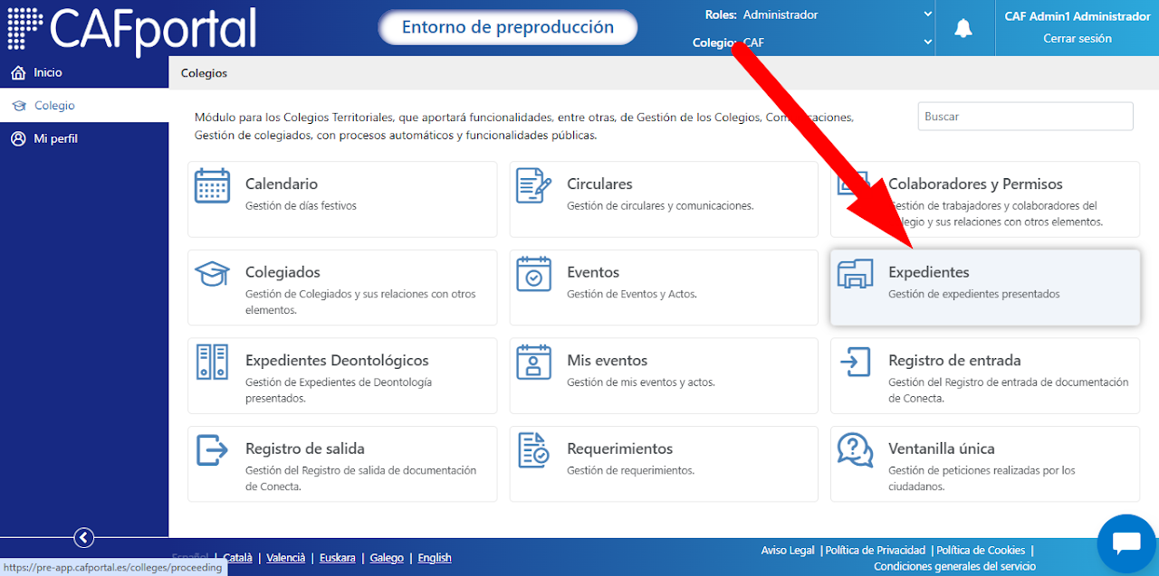Image resolution: width=1159 pixels, height=576 pixels.
Task: Open the Requerimientos checklist icon
Action: (533, 450)
